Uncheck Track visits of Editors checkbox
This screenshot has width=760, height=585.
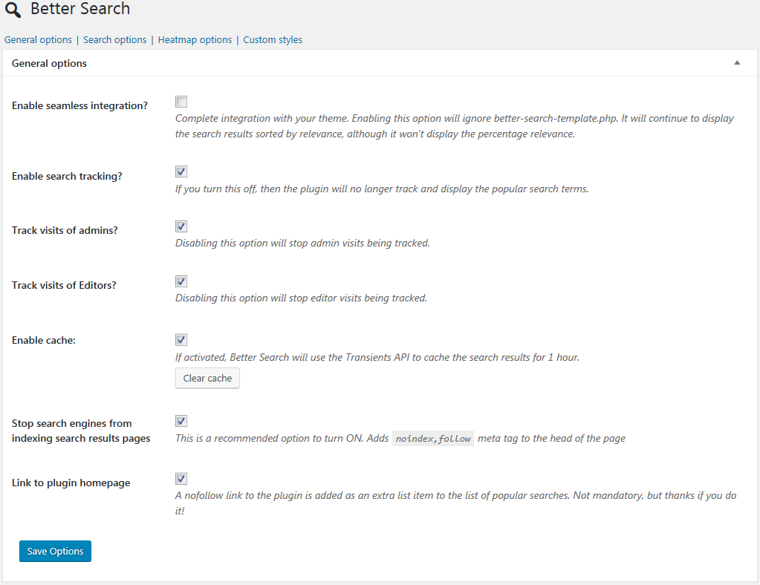[x=181, y=281]
